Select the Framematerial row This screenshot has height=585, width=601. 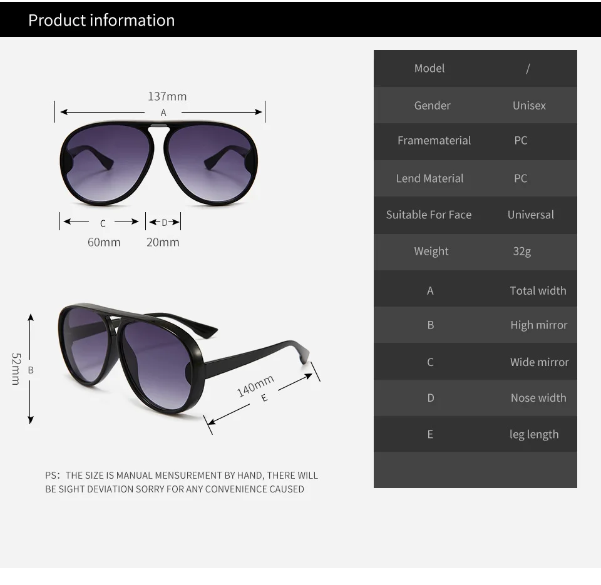[475, 141]
